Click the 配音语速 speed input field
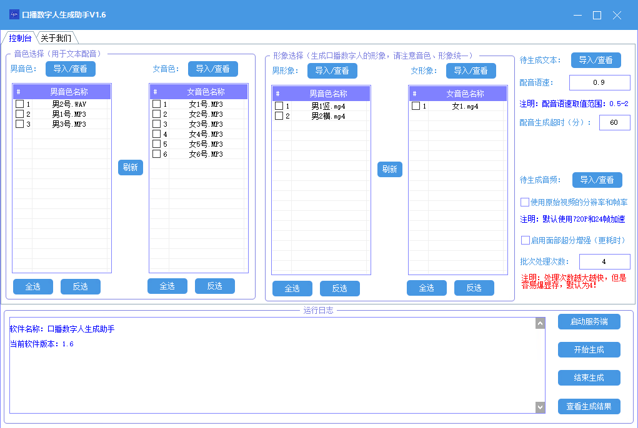This screenshot has width=638, height=428. point(599,82)
